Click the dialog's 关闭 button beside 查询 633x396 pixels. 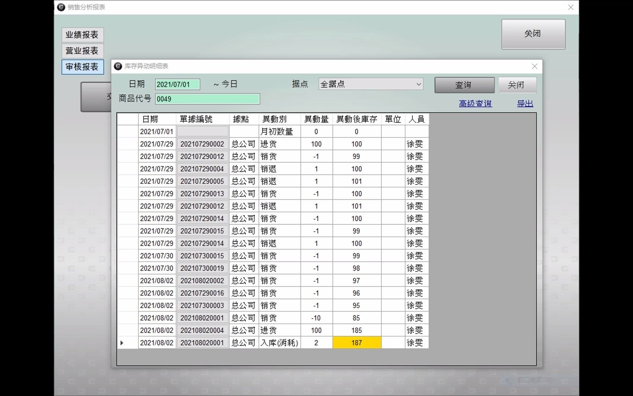pos(517,85)
